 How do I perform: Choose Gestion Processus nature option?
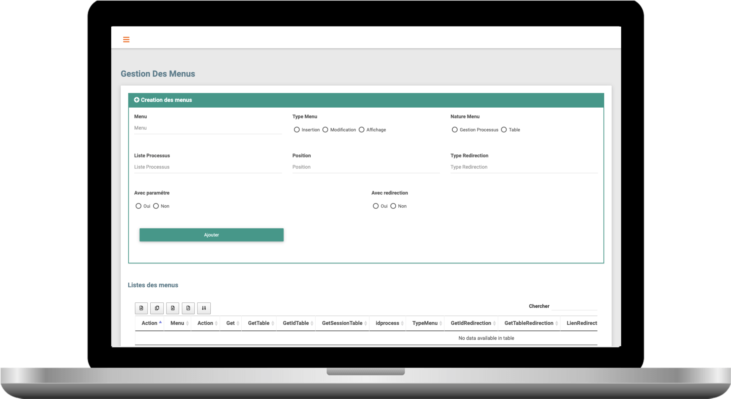tap(455, 130)
